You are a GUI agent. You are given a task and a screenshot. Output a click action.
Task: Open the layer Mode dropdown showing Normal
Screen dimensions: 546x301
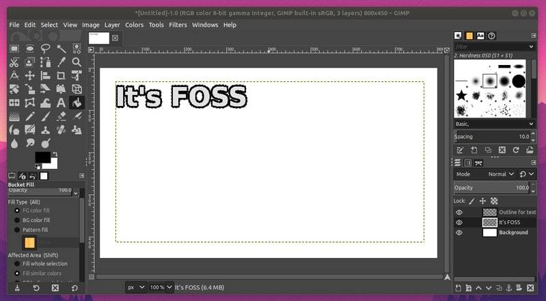point(507,174)
